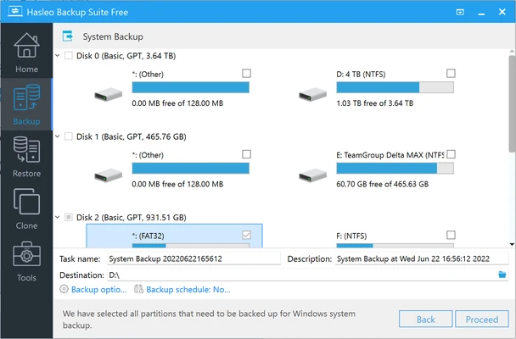Click the "F: (NTFS)" partition label

click(x=351, y=236)
